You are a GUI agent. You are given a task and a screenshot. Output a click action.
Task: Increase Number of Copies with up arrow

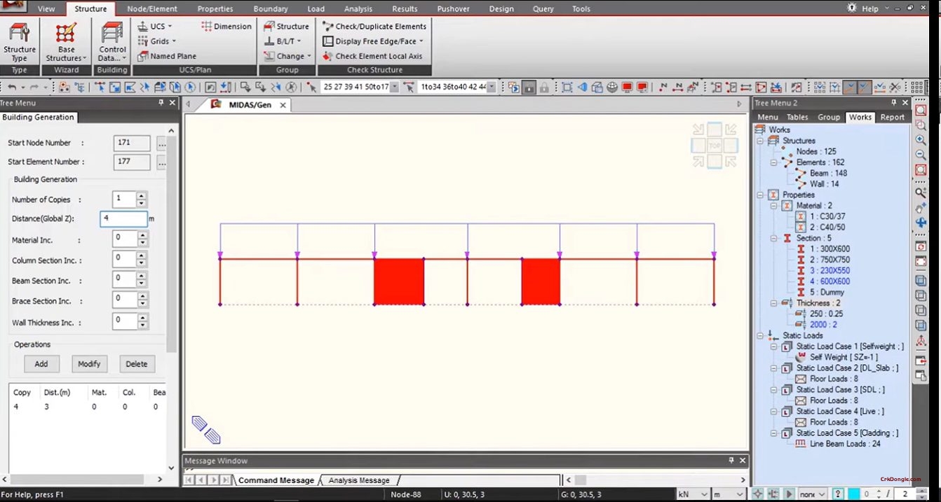tap(142, 195)
